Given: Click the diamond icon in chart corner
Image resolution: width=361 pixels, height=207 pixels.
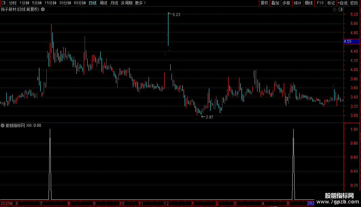Looking at the screenshot, I should pyautogui.click(x=335, y=10).
